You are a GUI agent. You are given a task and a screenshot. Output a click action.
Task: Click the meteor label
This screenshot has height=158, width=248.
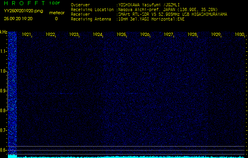click(x=57, y=13)
